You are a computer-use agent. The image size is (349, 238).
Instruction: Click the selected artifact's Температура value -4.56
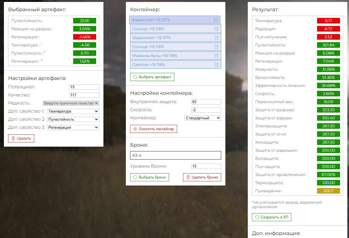point(85,45)
